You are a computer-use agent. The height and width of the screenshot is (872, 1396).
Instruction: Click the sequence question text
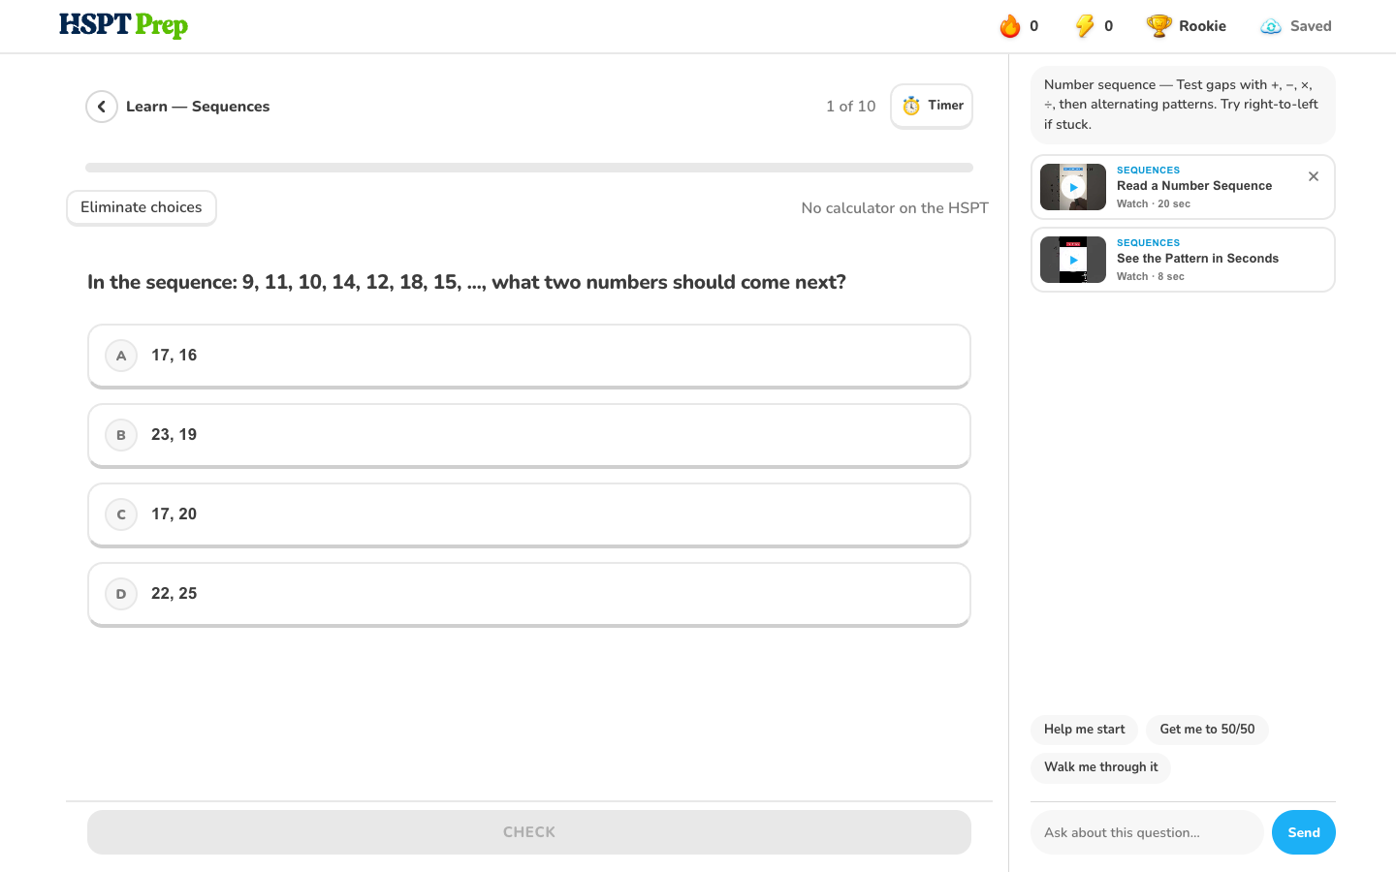tap(466, 282)
